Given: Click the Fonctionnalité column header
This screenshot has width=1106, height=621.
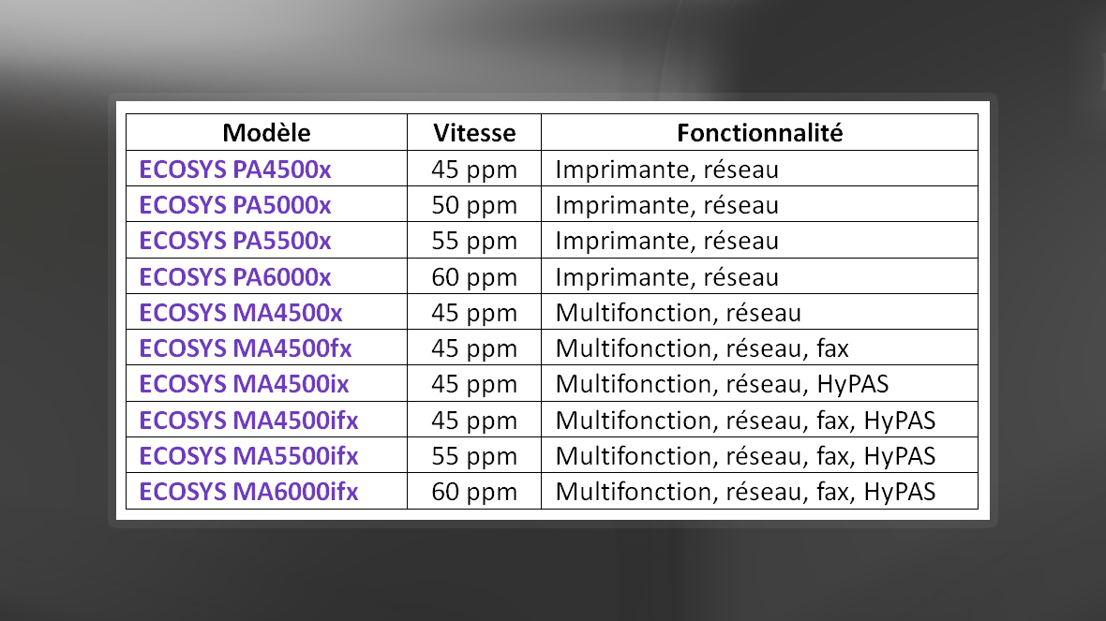Looking at the screenshot, I should 759,133.
